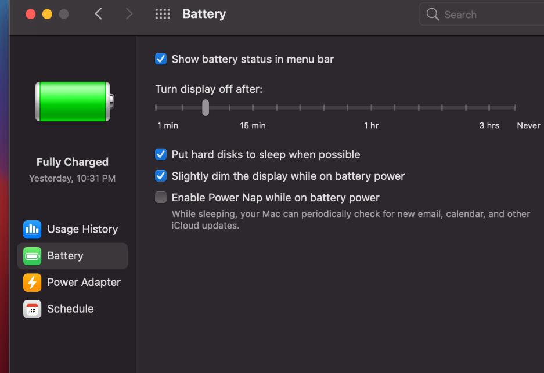Go back with the left chevron
The width and height of the screenshot is (544, 373).
99,15
